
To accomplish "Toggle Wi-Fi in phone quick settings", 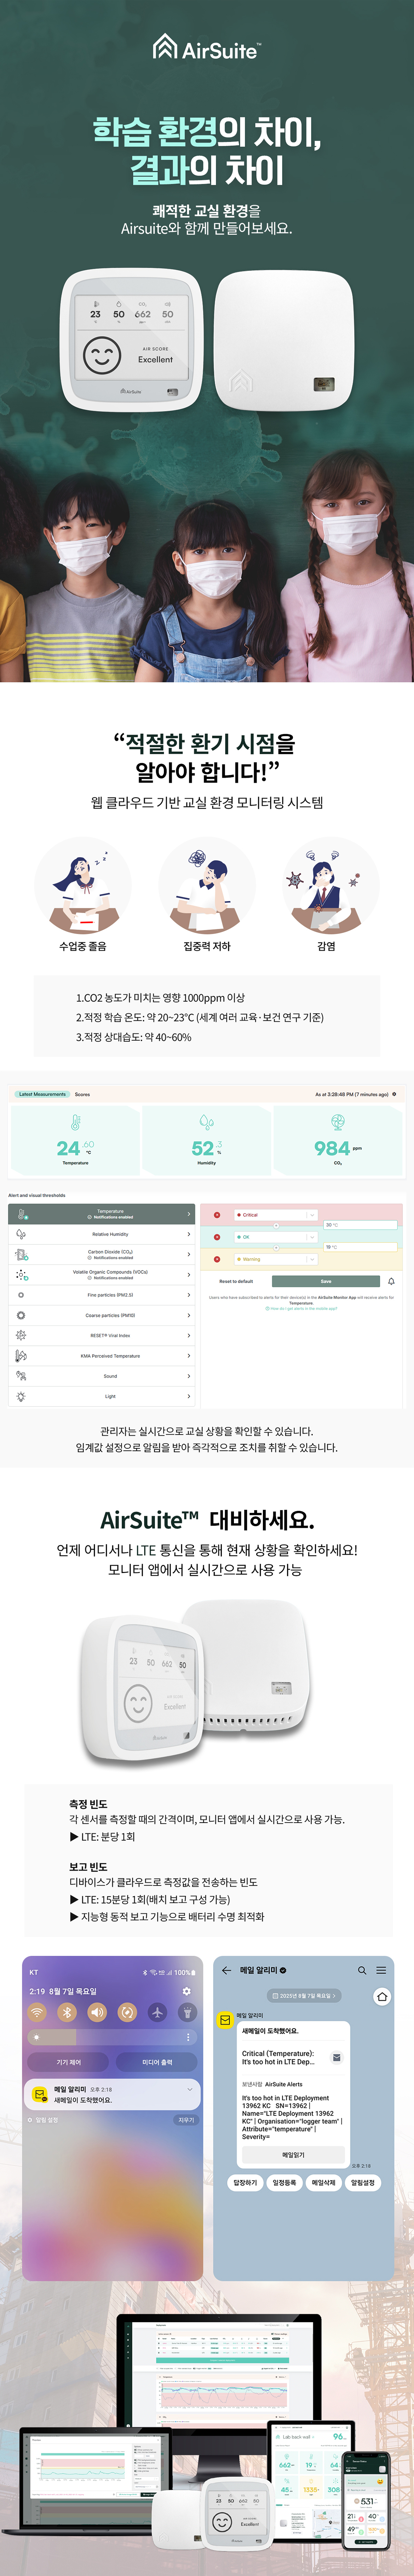I will [x=37, y=2012].
